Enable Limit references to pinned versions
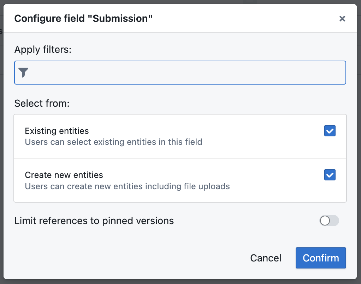This screenshot has width=361, height=284. 329,221
